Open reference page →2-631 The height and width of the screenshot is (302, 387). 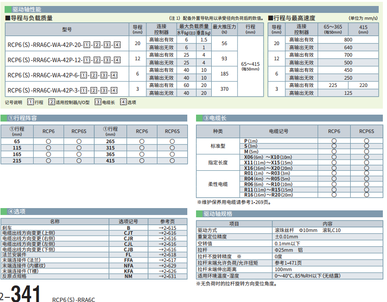pyautogui.click(x=168, y=276)
